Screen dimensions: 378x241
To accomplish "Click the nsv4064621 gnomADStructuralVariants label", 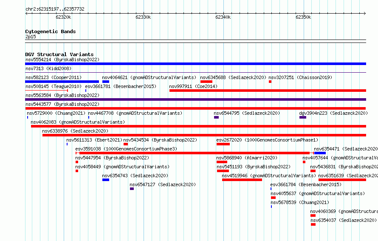I will (x=149, y=77).
